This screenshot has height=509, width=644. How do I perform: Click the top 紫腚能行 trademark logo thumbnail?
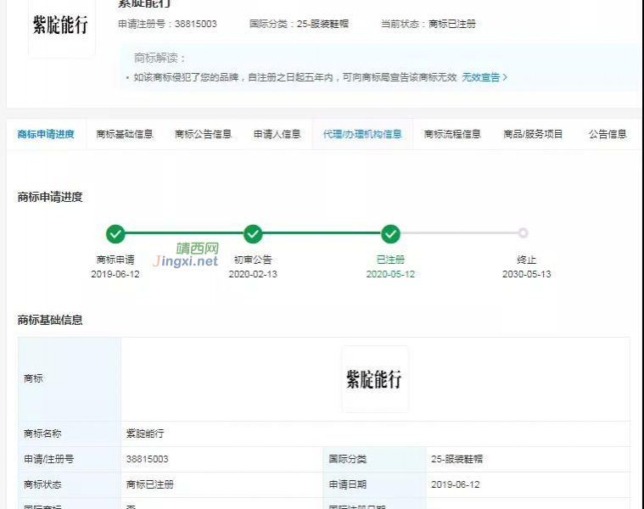(61, 26)
